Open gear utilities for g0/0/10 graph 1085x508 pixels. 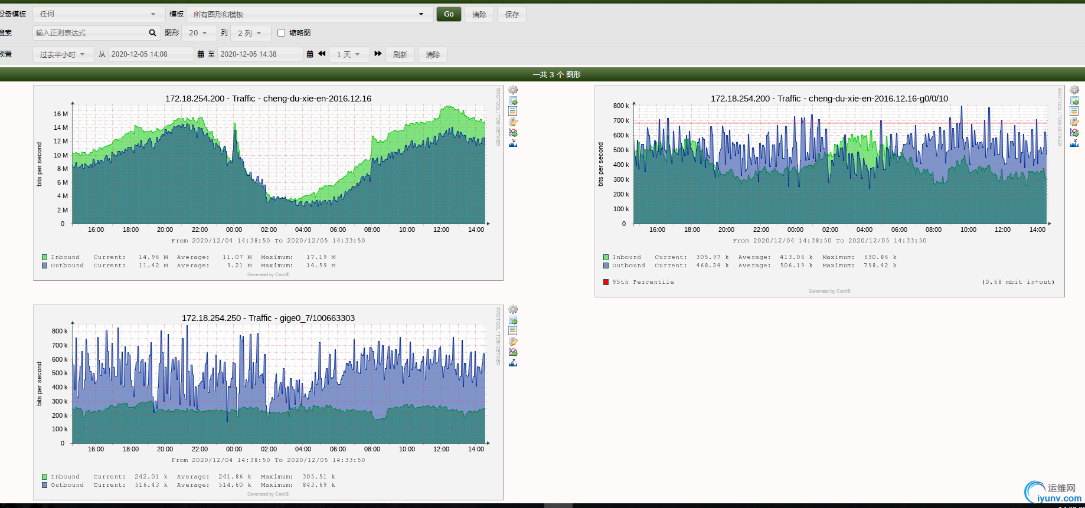(x=1074, y=90)
